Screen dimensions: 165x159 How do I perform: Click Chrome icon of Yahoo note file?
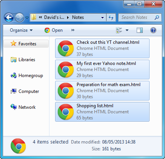coord(66,69)
